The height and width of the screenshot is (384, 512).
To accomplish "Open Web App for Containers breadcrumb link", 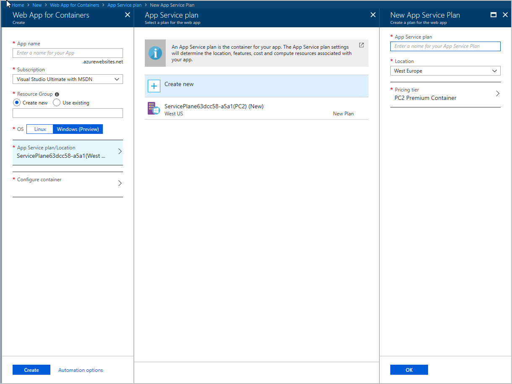I will point(74,5).
